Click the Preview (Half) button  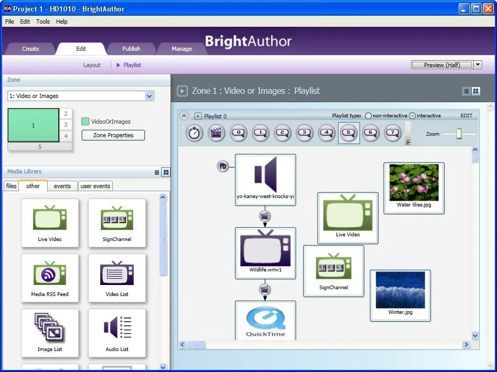[442, 65]
